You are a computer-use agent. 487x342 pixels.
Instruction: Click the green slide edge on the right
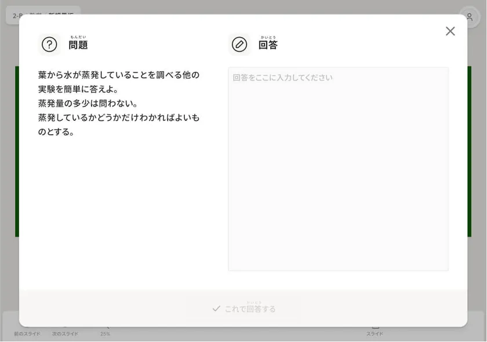469,151
